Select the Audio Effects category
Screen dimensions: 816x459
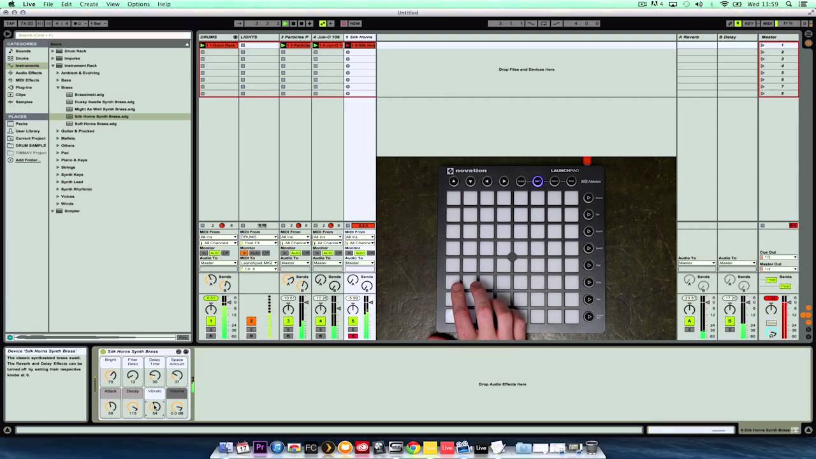pyautogui.click(x=29, y=73)
